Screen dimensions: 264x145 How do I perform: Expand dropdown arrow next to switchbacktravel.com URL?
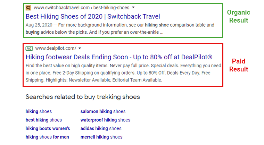tap(134, 8)
